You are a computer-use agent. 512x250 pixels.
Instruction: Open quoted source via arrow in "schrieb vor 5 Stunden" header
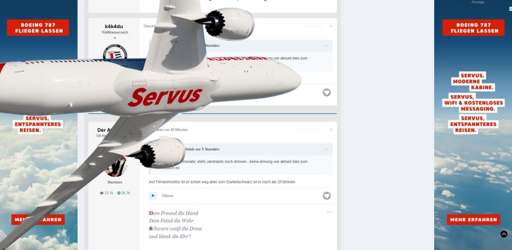tap(326, 150)
